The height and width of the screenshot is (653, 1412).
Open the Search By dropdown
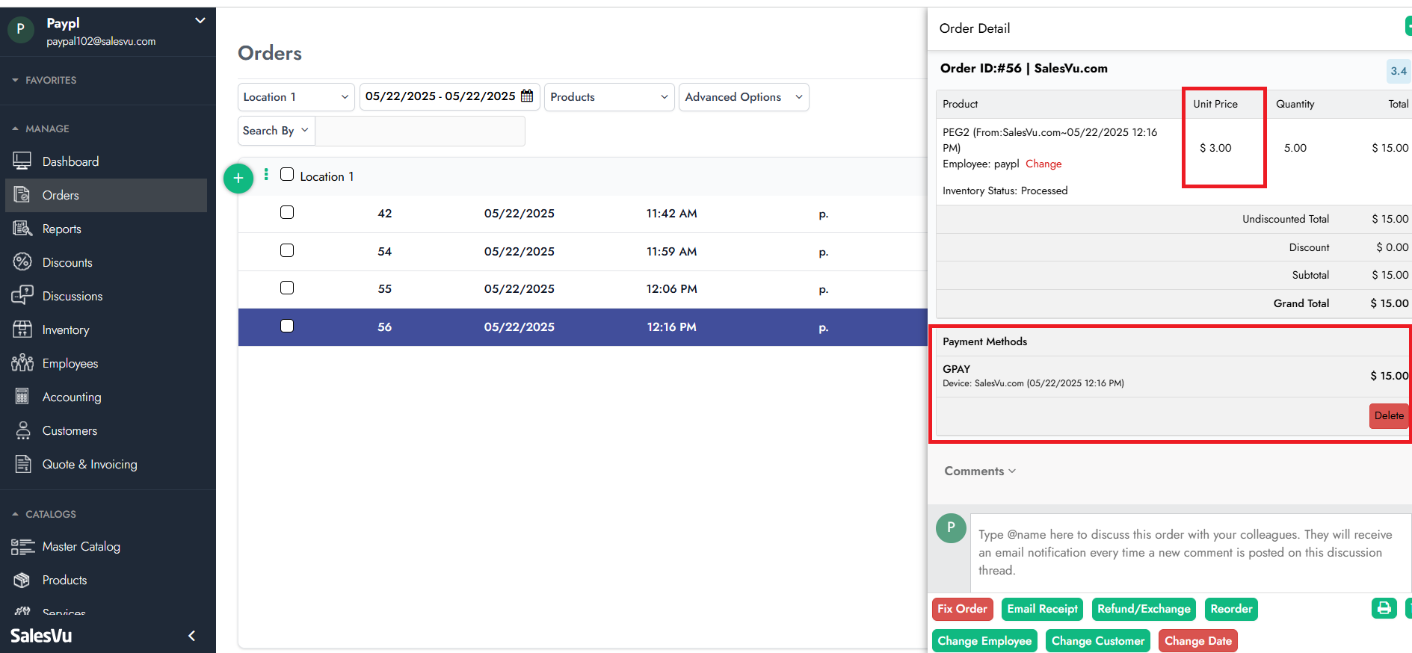pyautogui.click(x=276, y=131)
